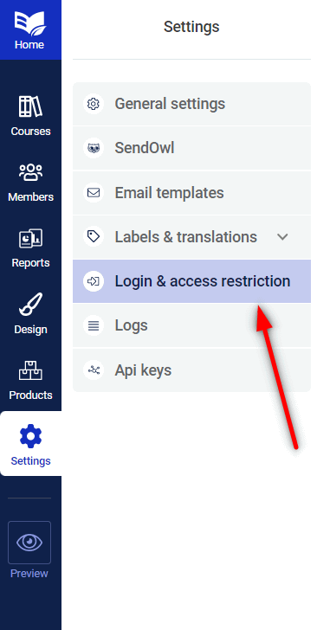Open the Logs settings item
The image size is (317, 630).
192,325
